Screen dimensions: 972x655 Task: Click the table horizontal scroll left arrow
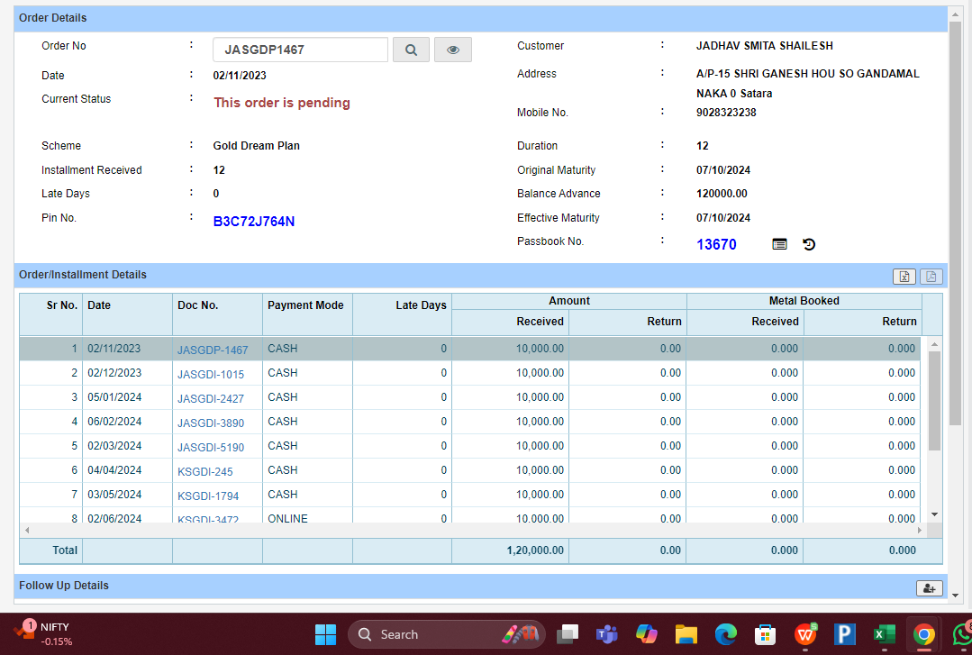click(x=27, y=531)
